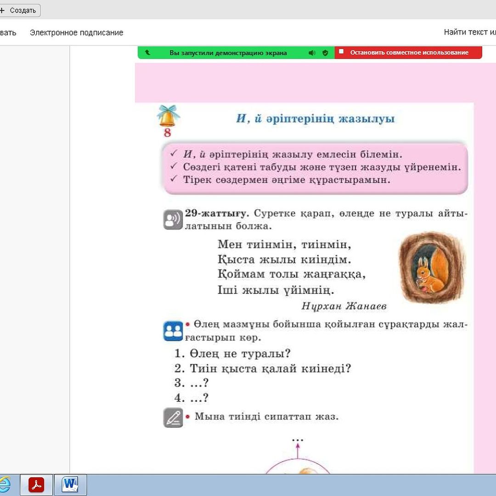
Task: Click line 'Сөздегі қатені табуды және түзеп жазуды үйренемін.'
Action: 322,167
